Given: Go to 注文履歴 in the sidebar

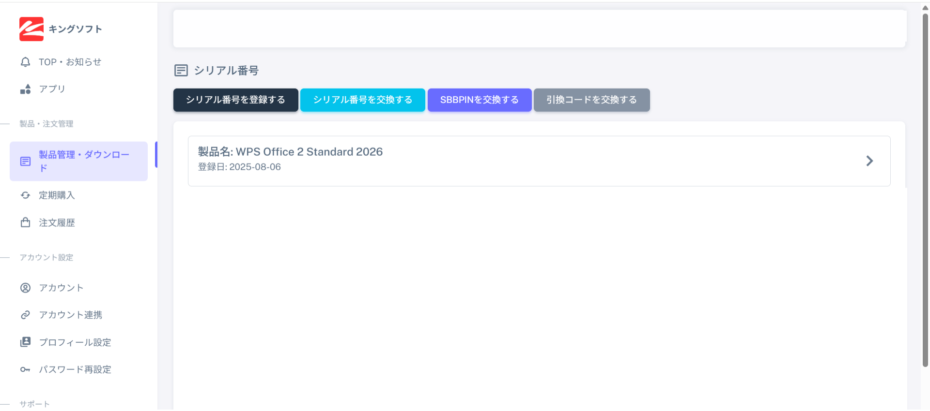Looking at the screenshot, I should [57, 223].
